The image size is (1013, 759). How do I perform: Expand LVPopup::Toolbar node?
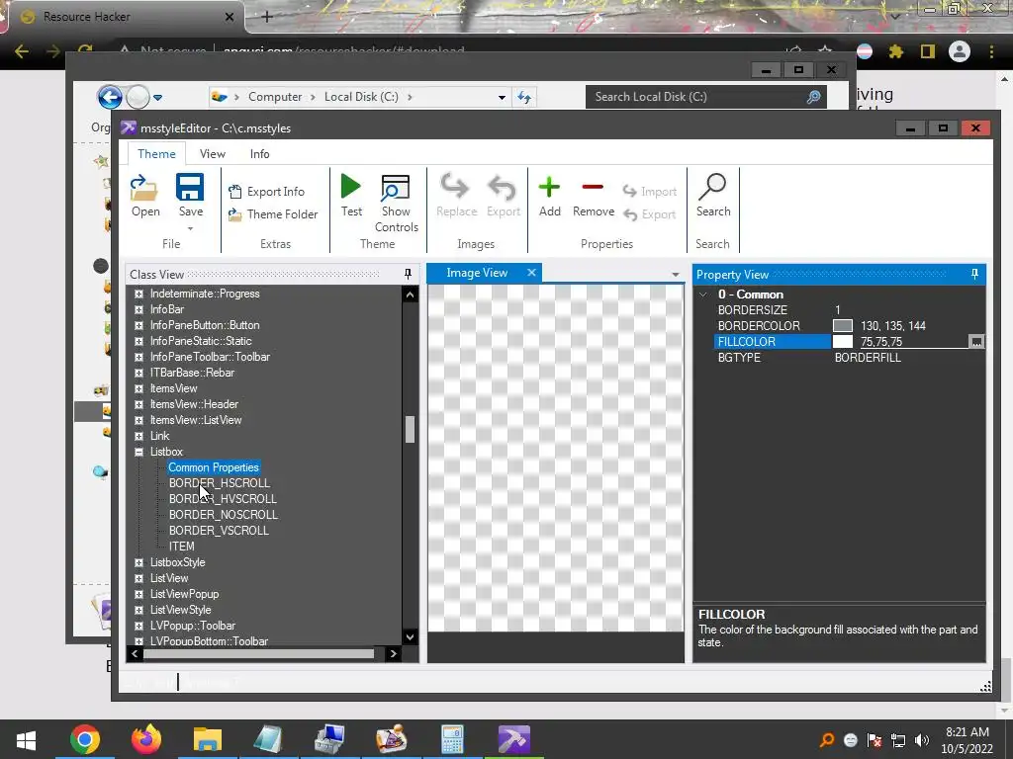pyautogui.click(x=138, y=626)
